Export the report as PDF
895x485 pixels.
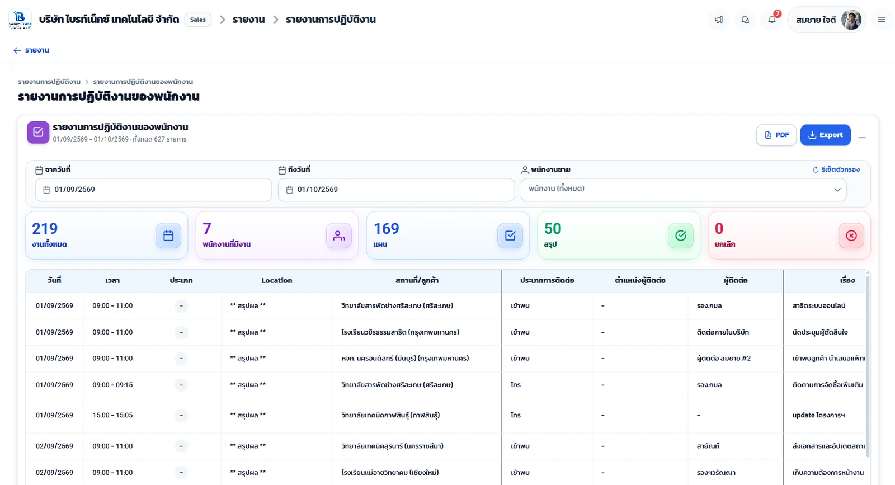tap(776, 135)
